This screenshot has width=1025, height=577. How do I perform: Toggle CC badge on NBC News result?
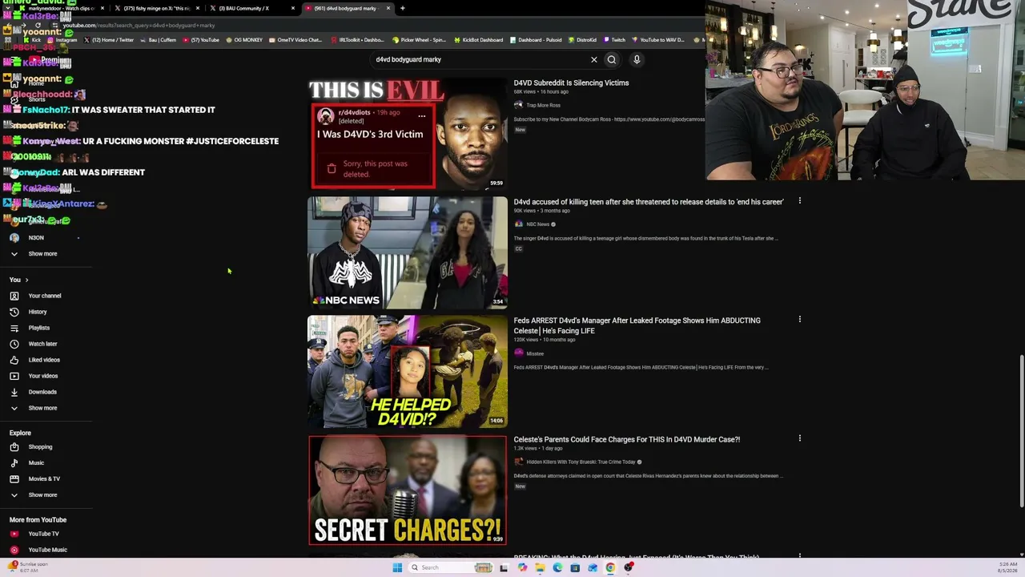[x=518, y=248]
